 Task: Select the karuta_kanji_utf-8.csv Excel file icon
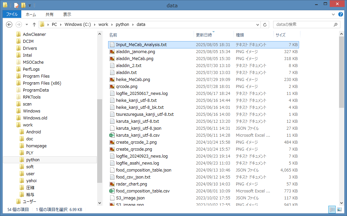click(112, 135)
